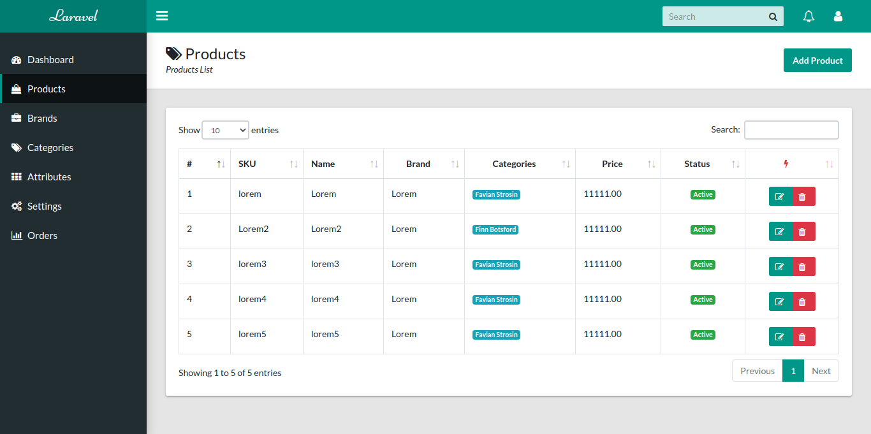Delete the product Lorem2
This screenshot has height=434, width=871.
(803, 231)
